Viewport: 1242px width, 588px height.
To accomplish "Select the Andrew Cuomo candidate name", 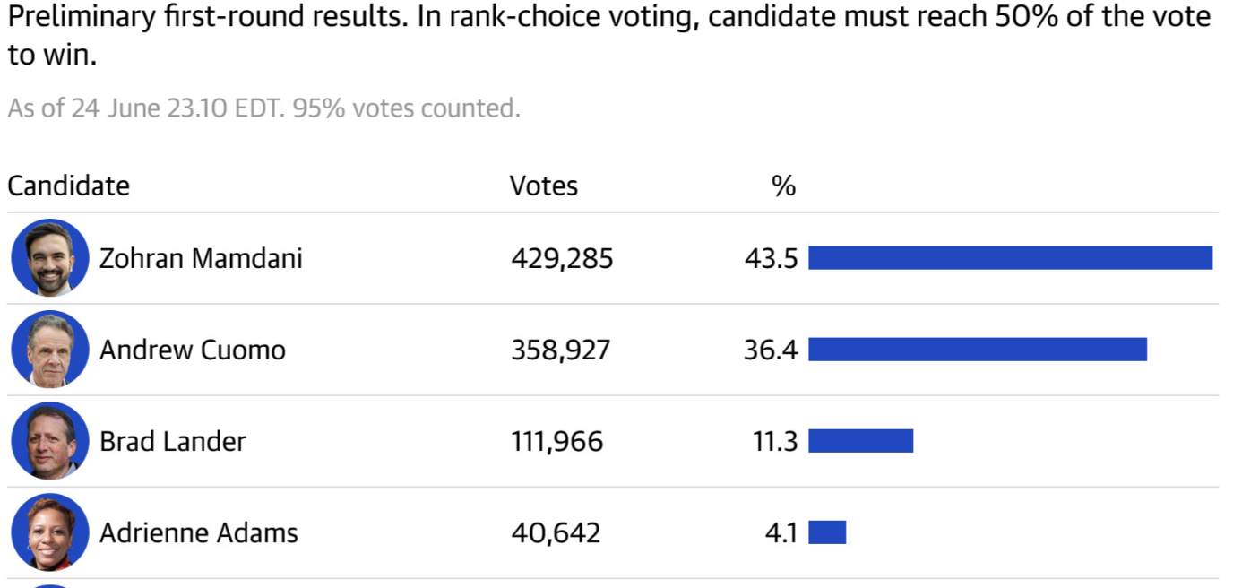I will click(x=192, y=350).
